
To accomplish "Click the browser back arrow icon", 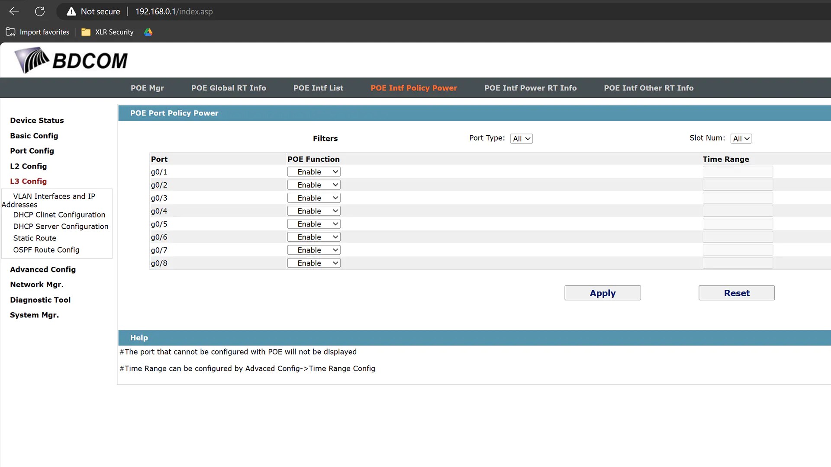I will pos(14,12).
